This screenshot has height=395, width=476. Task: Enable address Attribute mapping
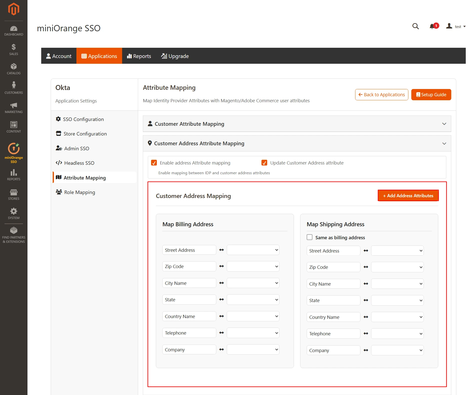coord(154,163)
